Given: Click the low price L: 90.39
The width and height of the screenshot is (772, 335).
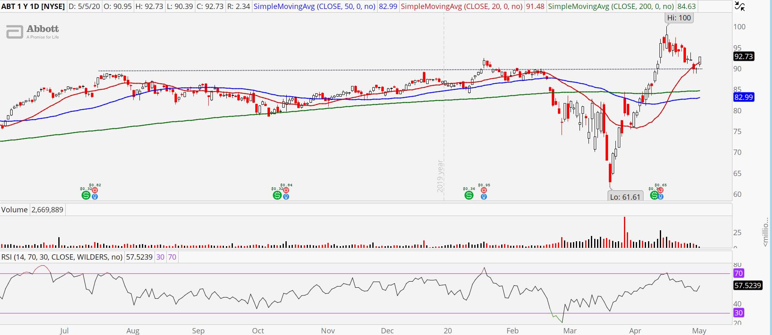Looking at the screenshot, I should [x=179, y=6].
